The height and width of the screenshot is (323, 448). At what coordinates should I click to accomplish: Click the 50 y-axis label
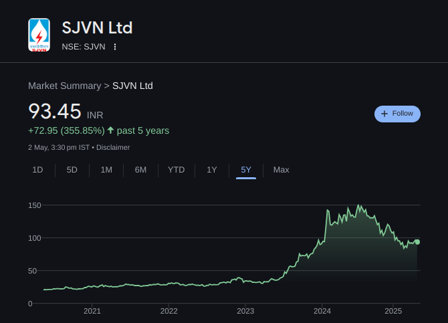(33, 271)
